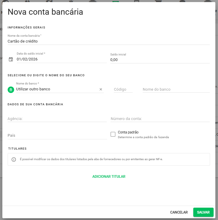The image size is (218, 220).
Task: Focus the Código input field
Action: tap(123, 89)
